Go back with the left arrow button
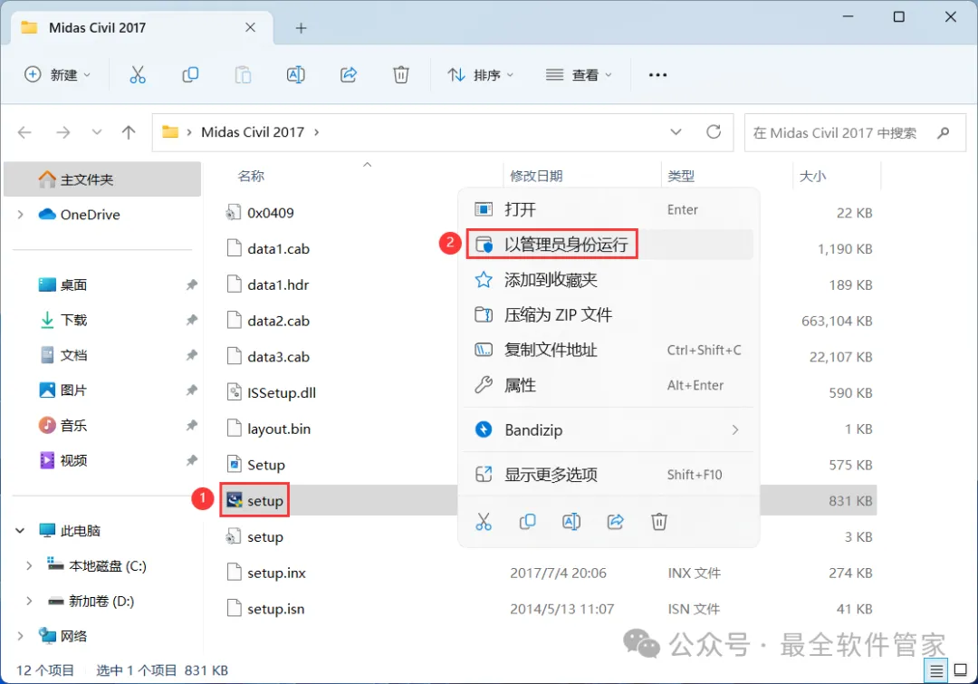 coord(25,132)
